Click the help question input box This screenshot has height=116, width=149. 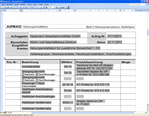point(137,5)
